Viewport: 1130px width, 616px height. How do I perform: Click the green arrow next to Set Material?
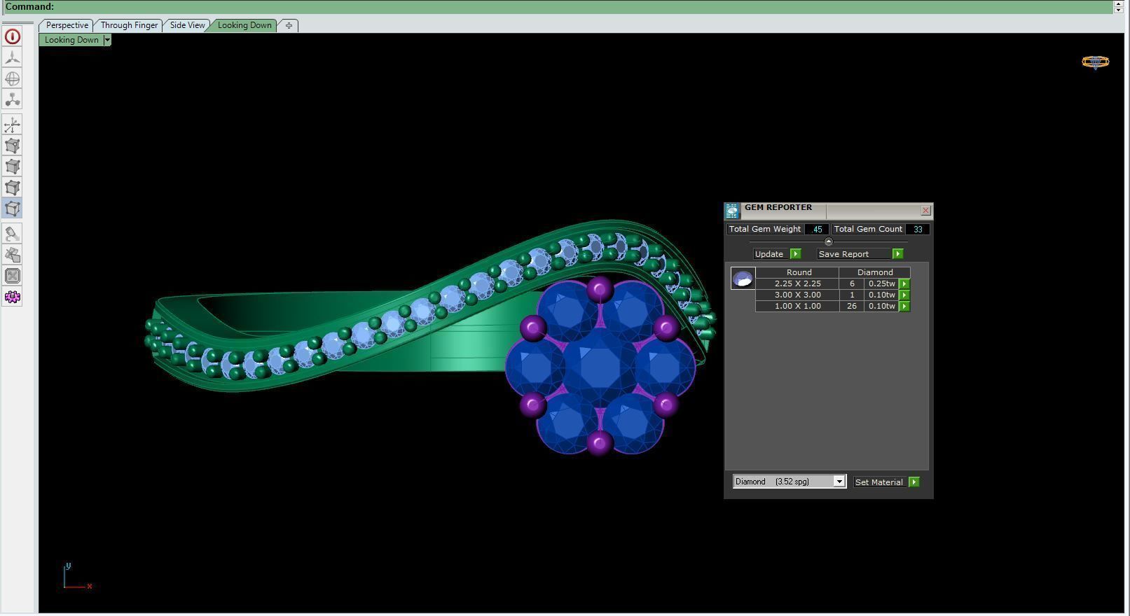pos(914,482)
